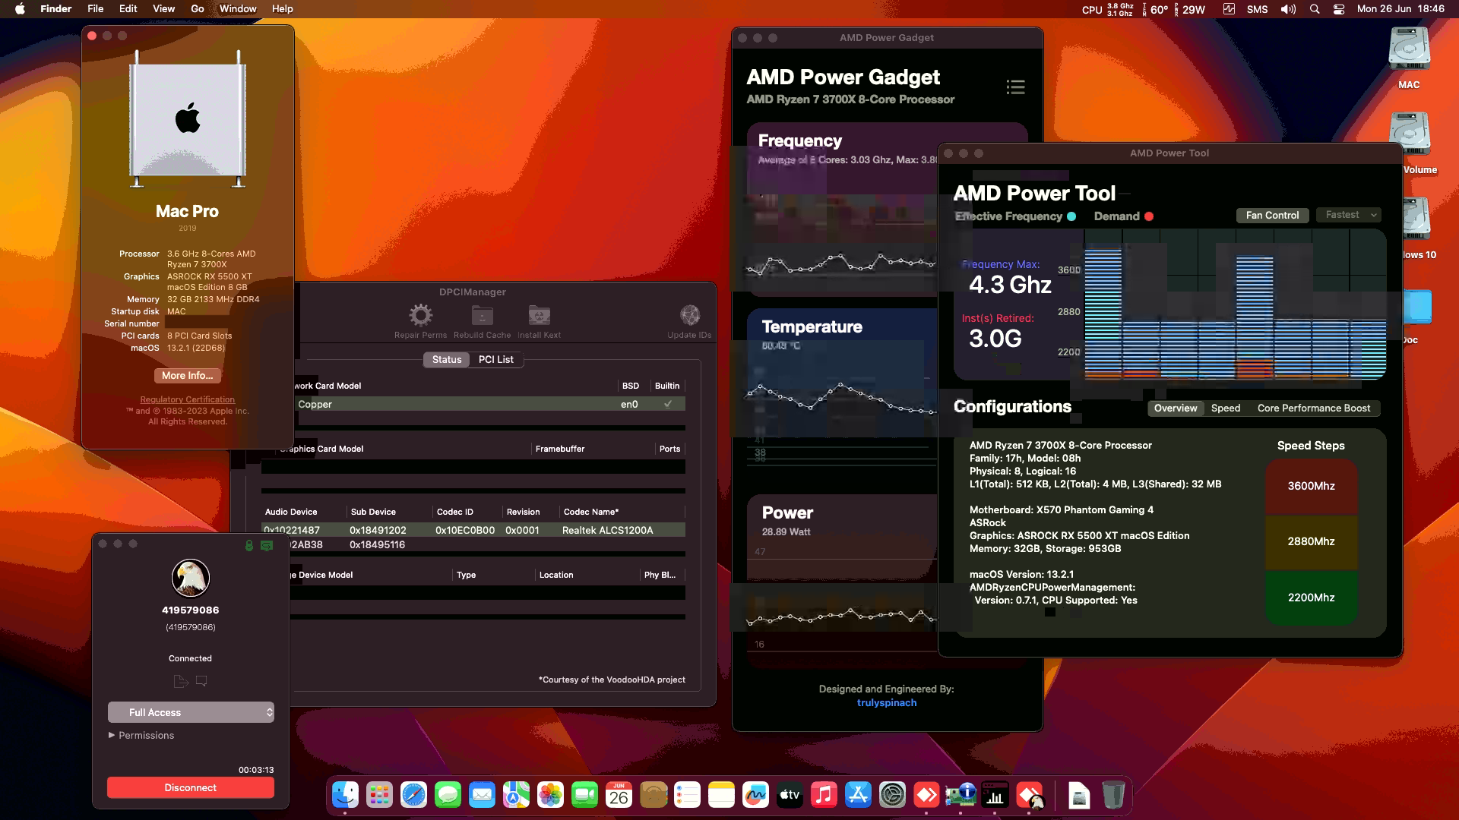Open the Full Access permission dropdown
1459x820 pixels.
[191, 712]
